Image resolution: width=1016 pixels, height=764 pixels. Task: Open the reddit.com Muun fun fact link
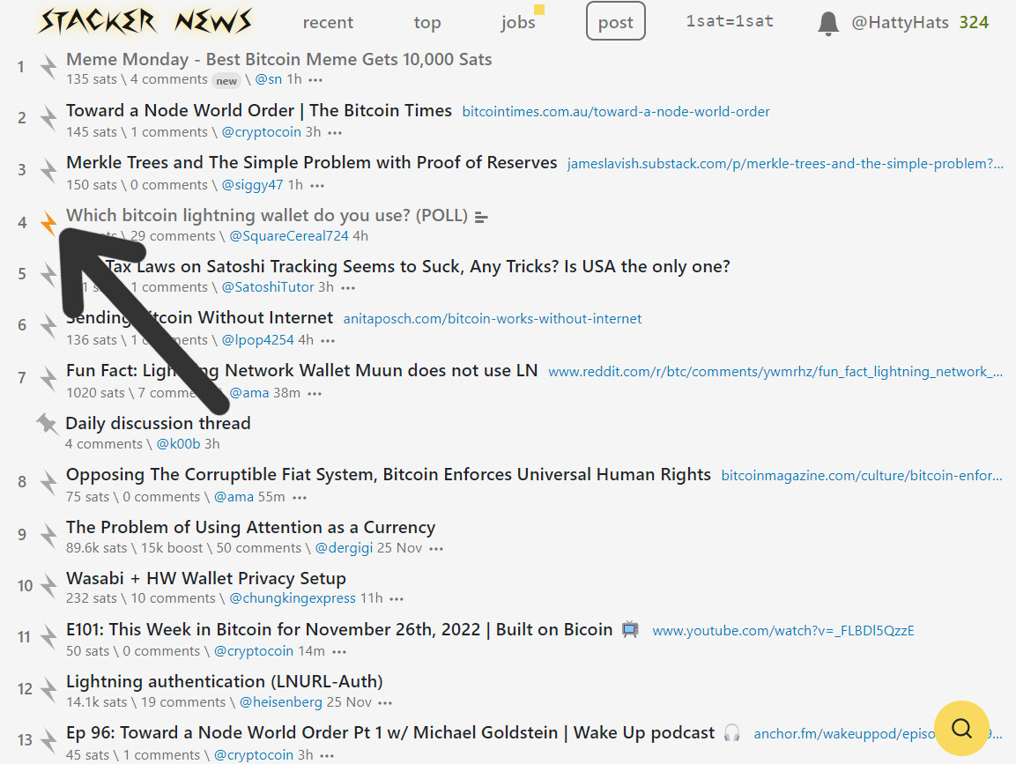[x=775, y=371]
